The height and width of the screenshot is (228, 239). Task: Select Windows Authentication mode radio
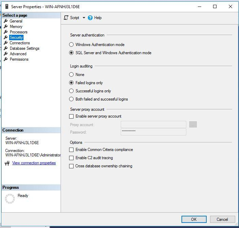[71, 45]
